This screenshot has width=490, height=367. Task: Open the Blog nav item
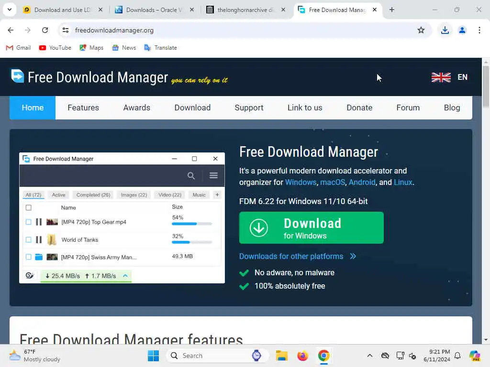click(x=452, y=108)
